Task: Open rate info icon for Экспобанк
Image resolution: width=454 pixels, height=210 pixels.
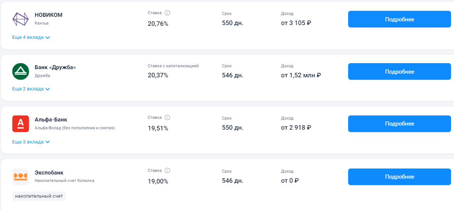Action: [x=167, y=170]
